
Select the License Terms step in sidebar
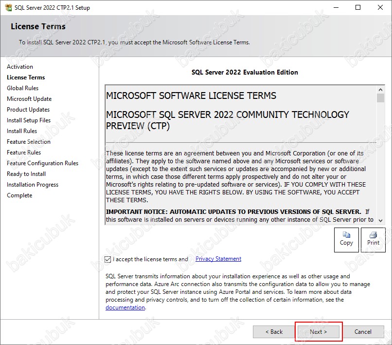(26, 77)
